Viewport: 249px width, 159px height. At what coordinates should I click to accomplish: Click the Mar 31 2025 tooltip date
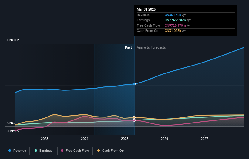146,9
